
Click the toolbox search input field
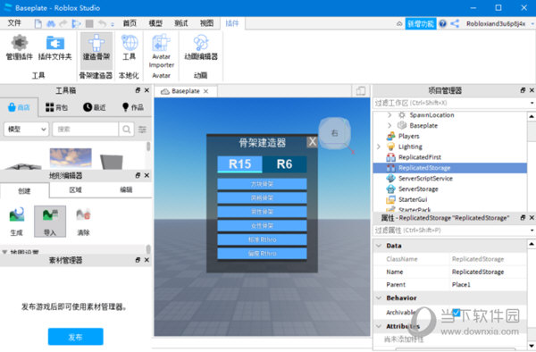(86, 130)
